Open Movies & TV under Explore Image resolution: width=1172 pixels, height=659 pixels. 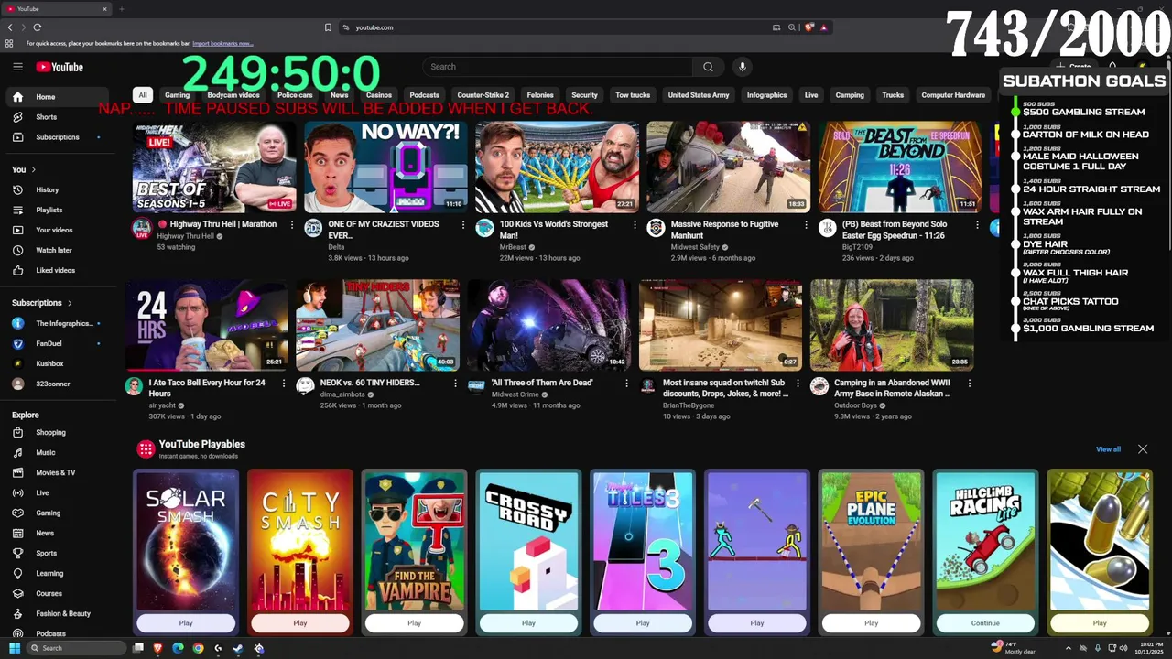pyautogui.click(x=58, y=472)
